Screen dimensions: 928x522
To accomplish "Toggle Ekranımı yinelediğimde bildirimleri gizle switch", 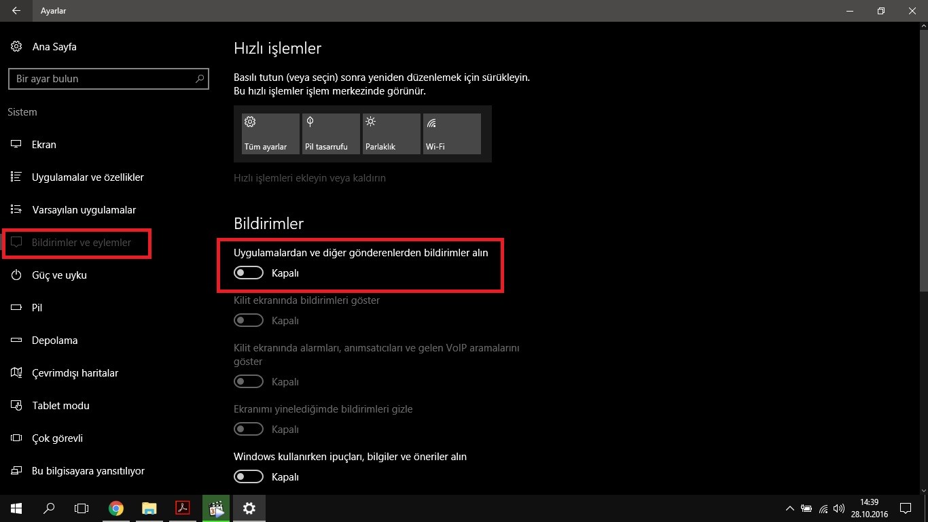I will (x=249, y=430).
